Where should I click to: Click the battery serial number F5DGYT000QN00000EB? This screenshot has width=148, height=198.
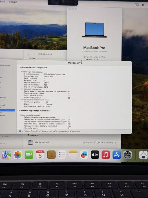[55, 74]
